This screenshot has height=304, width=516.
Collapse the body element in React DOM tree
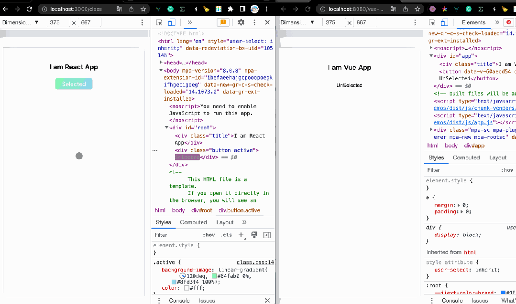tap(161, 70)
